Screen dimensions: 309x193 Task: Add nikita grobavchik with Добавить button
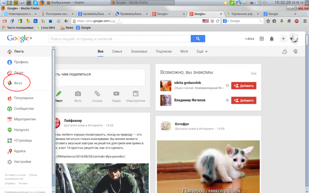[x=244, y=86]
